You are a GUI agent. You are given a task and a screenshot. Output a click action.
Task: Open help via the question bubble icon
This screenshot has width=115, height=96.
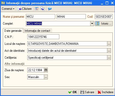[50, 9]
